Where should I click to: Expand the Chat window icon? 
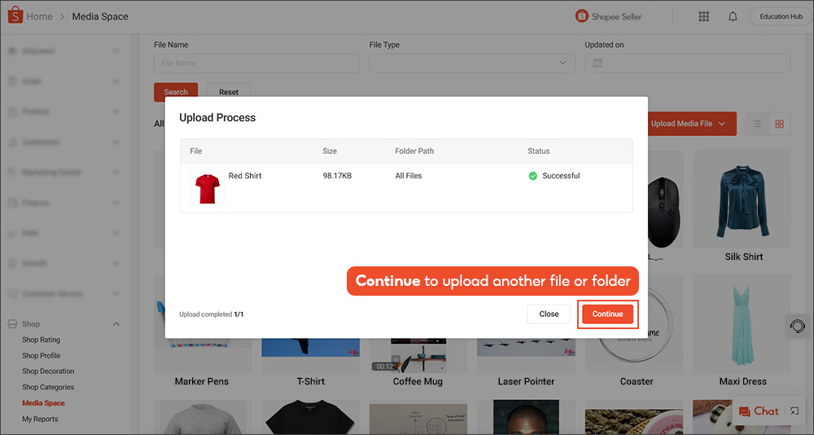point(794,411)
